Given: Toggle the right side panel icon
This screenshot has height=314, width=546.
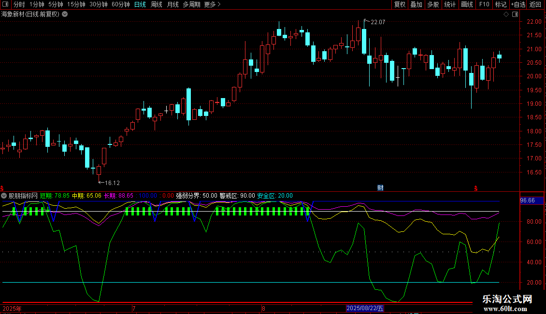Looking at the screenshot, I should [x=515, y=14].
